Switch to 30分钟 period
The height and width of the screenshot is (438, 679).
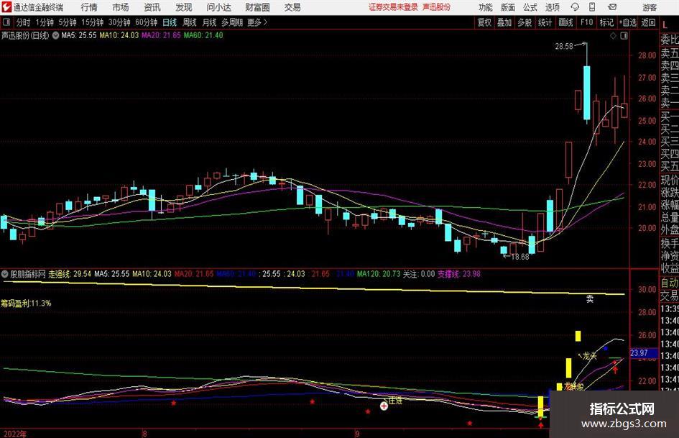[119, 22]
